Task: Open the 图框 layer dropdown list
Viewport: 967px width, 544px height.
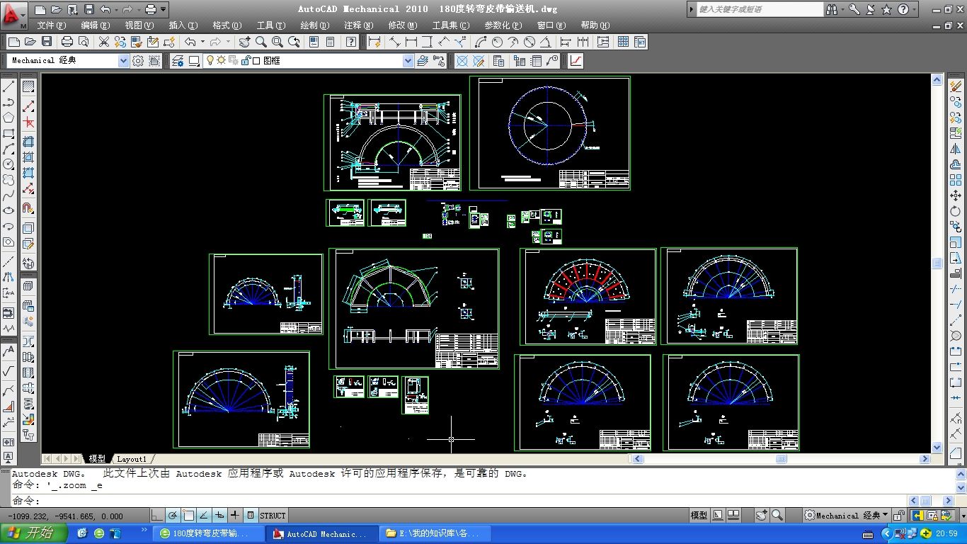Action: (408, 61)
